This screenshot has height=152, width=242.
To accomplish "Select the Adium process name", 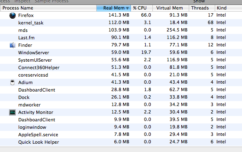I will point(25,82).
